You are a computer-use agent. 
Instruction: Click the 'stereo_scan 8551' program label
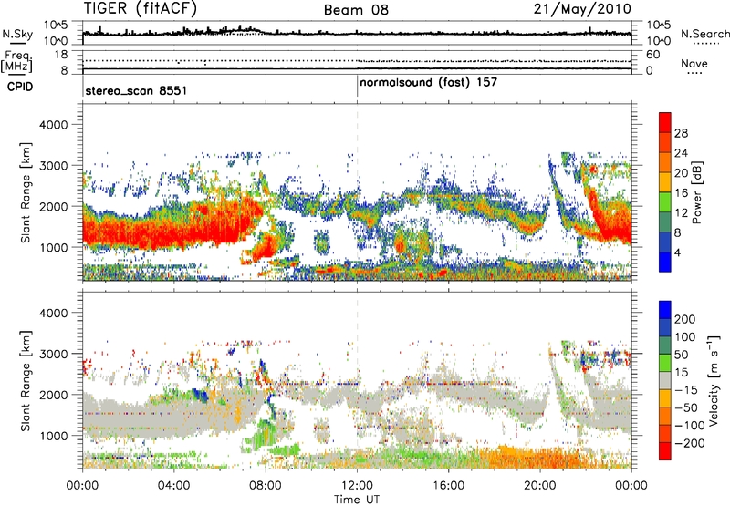click(x=136, y=90)
